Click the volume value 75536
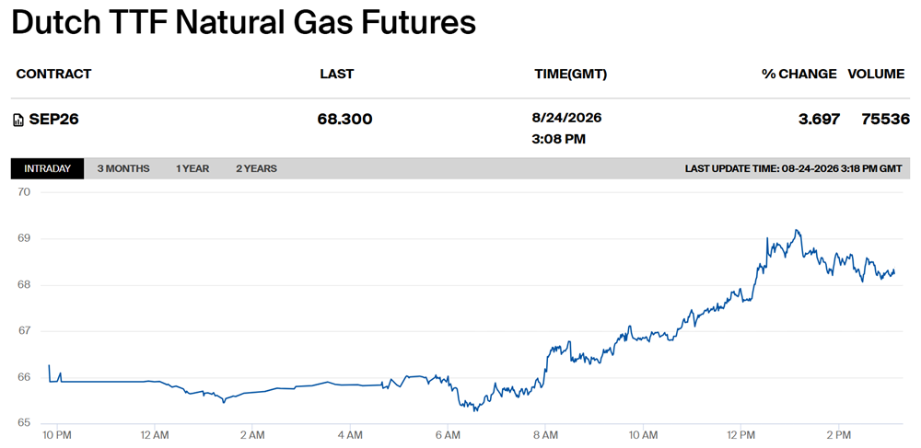The height and width of the screenshot is (448, 921). [x=886, y=120]
